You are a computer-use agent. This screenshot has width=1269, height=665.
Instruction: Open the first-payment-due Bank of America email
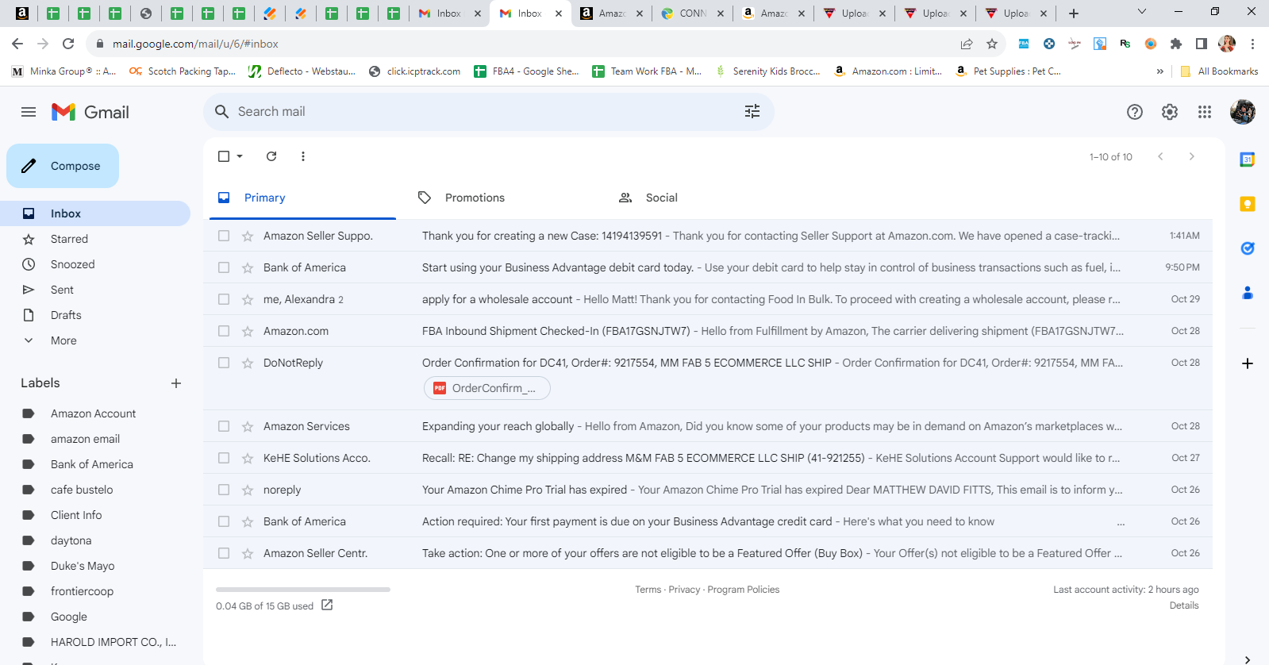[x=708, y=521]
